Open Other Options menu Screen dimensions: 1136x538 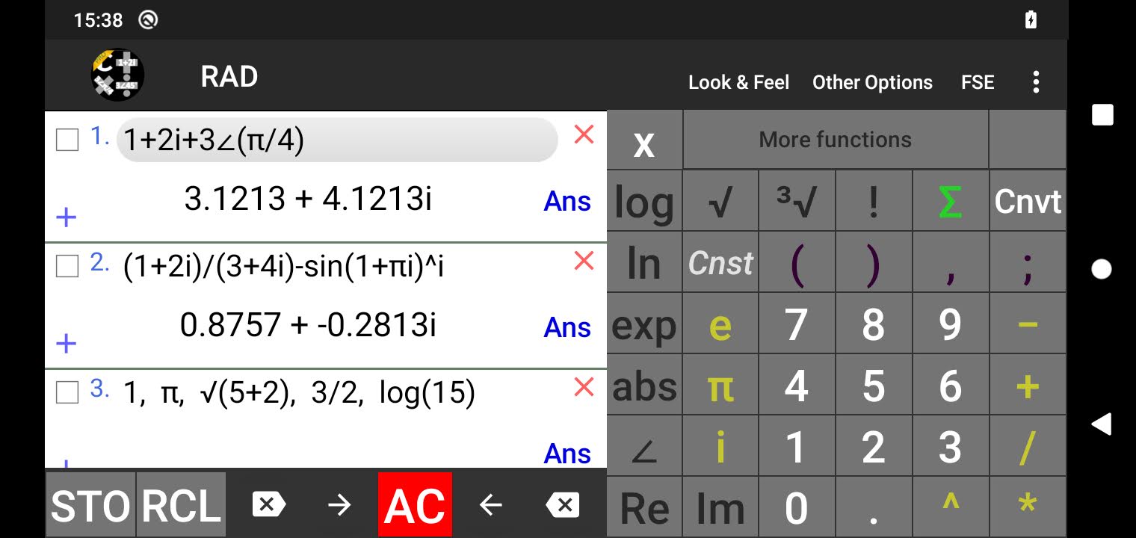pos(872,82)
